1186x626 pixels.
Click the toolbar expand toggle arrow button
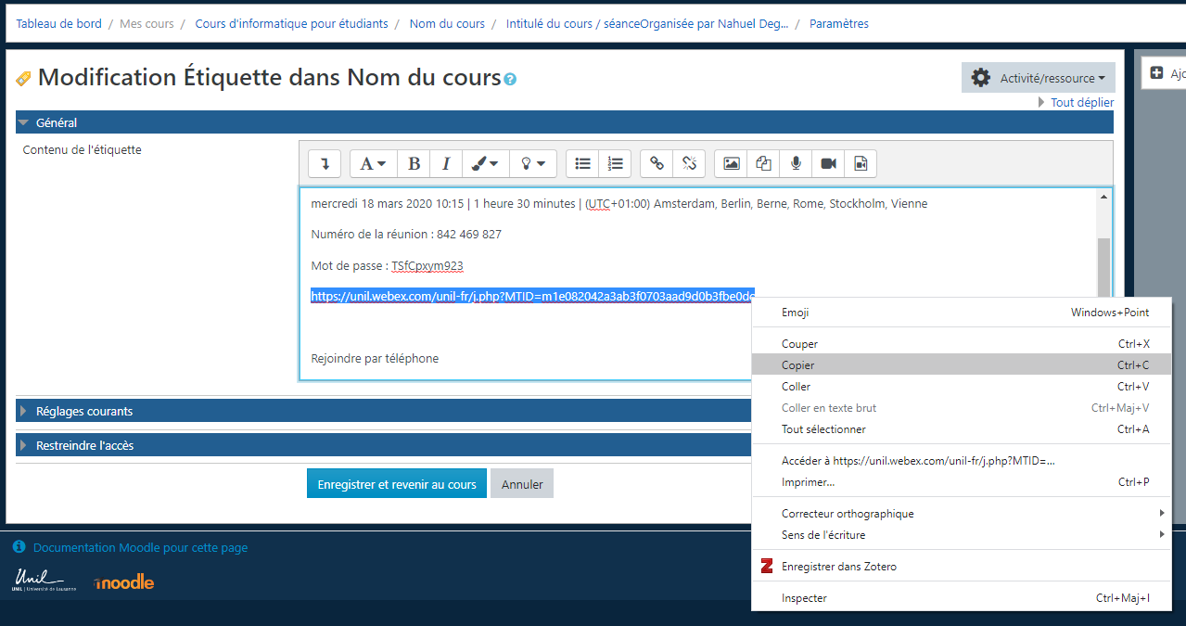[325, 163]
